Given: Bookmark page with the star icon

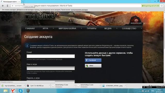Looking at the screenshot, I should point(162,6).
